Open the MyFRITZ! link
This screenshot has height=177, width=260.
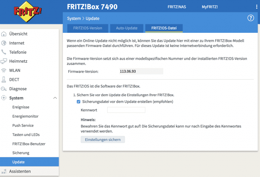[210, 7]
